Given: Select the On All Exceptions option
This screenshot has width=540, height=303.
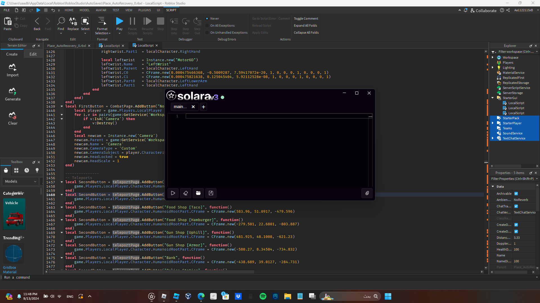Looking at the screenshot, I should (207, 26).
